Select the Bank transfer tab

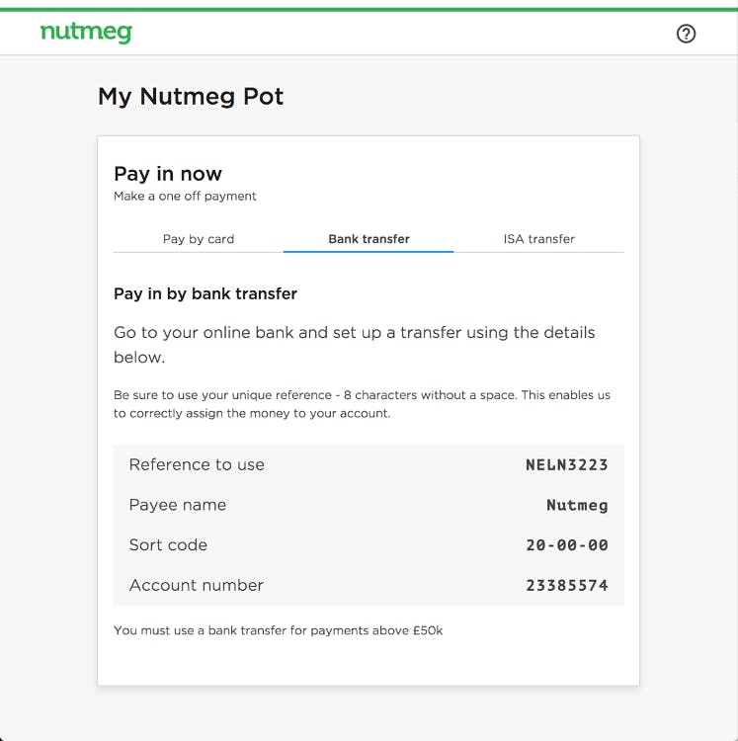(369, 239)
